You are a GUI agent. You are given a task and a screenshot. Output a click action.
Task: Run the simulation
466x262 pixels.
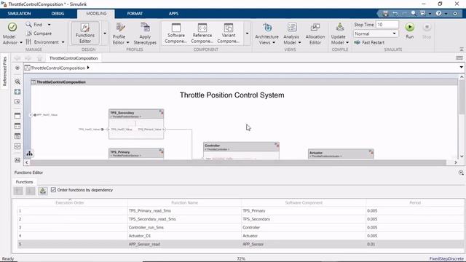pos(409,31)
